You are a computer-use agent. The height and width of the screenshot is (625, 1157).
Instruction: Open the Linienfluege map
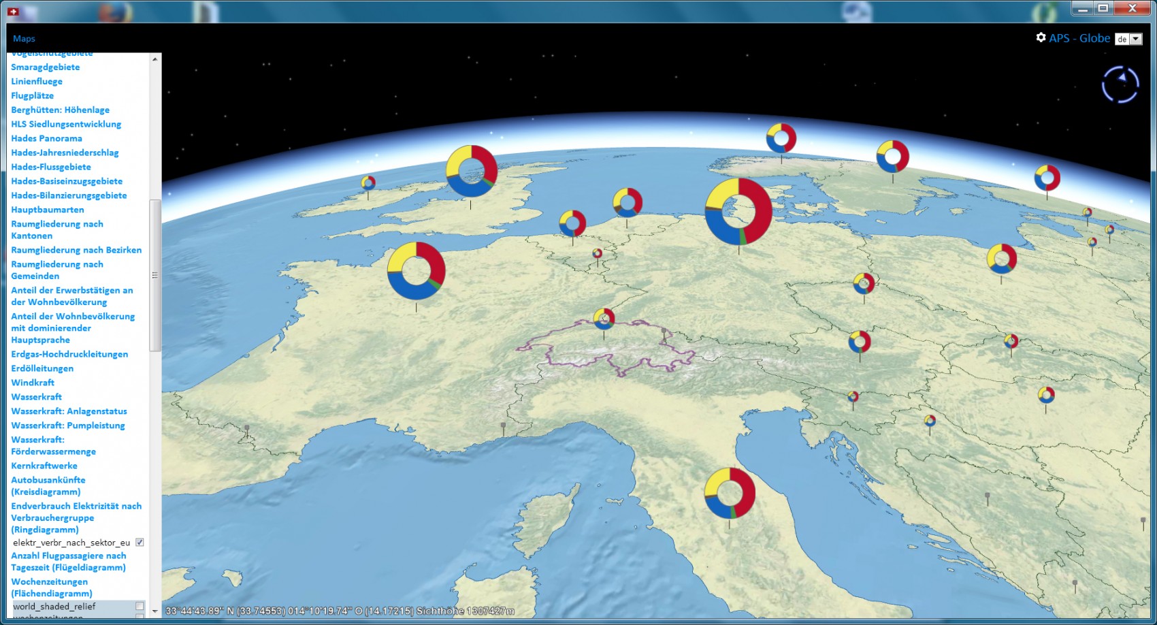(x=37, y=81)
